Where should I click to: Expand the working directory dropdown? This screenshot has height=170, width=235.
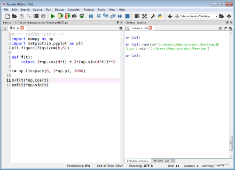coord(216,16)
